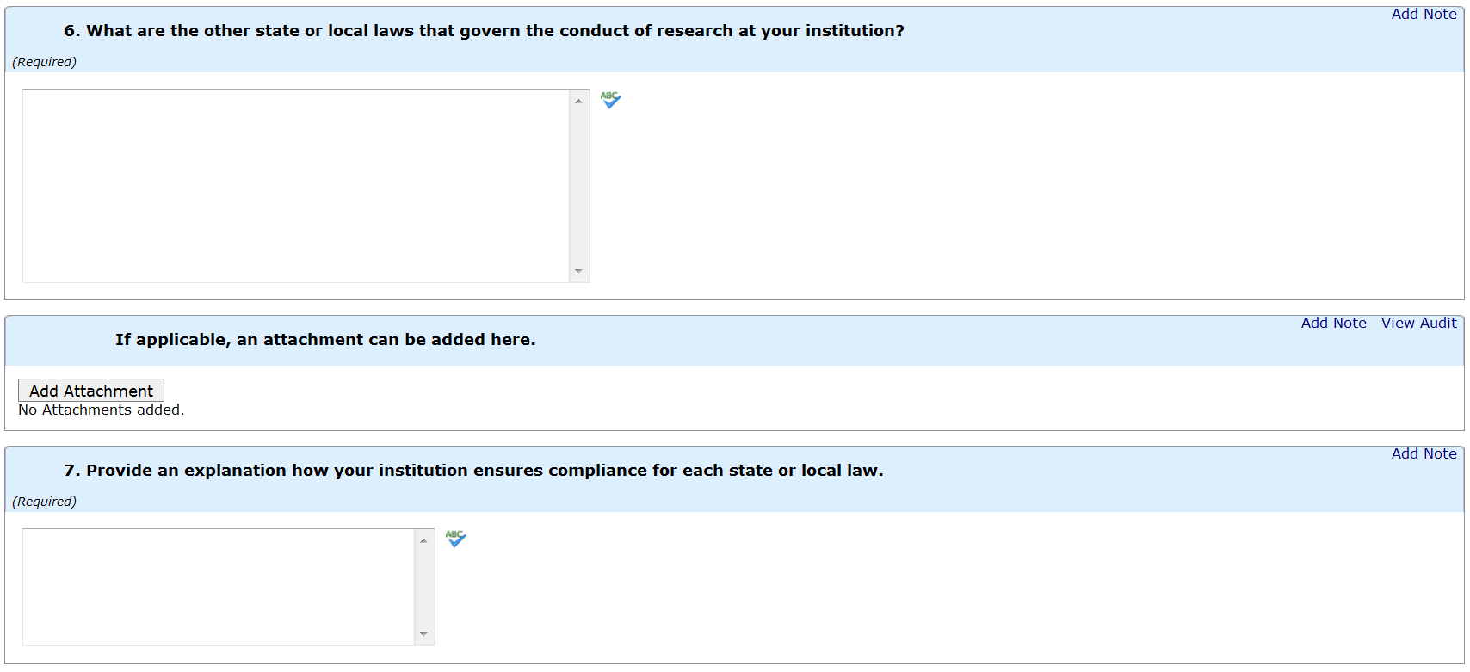
Task: Click the down arrow in question 6 scrollbar
Action: [578, 271]
